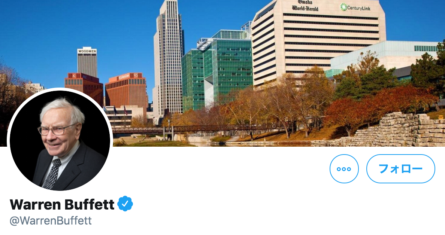Click the Warren Buffett display name
Viewport: 445px width, 235px height.
pyautogui.click(x=62, y=204)
